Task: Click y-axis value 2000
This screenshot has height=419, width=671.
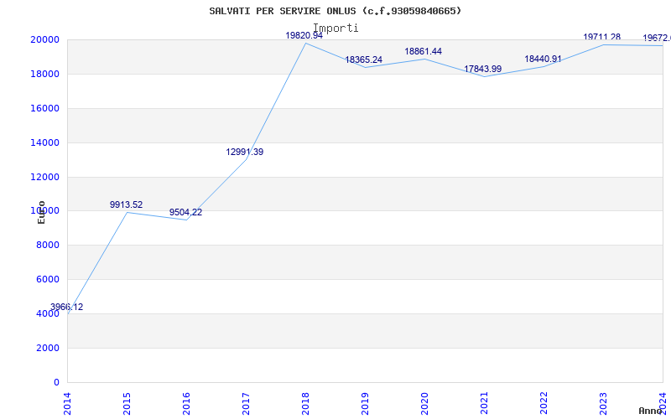Action: (x=47, y=348)
